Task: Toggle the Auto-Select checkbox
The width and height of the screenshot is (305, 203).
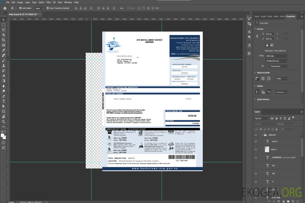Action: click(20, 8)
